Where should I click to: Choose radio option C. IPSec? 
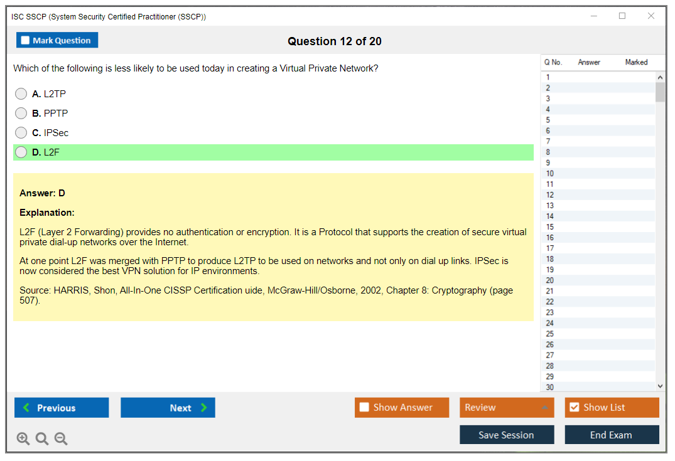[21, 133]
